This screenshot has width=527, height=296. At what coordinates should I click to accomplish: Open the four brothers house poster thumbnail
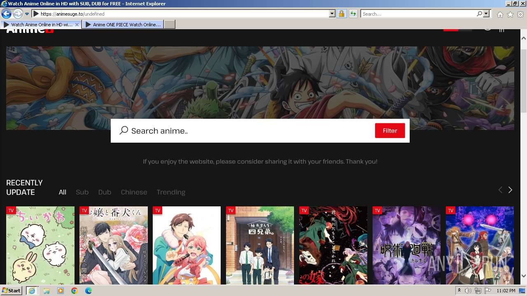[260, 245]
